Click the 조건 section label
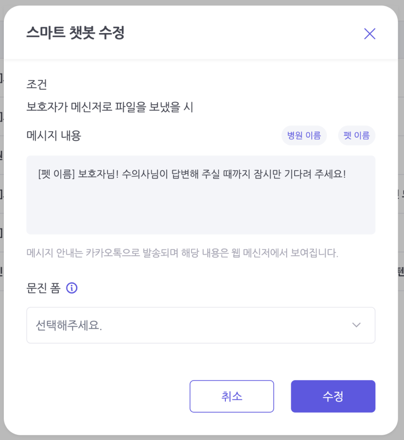 36,84
